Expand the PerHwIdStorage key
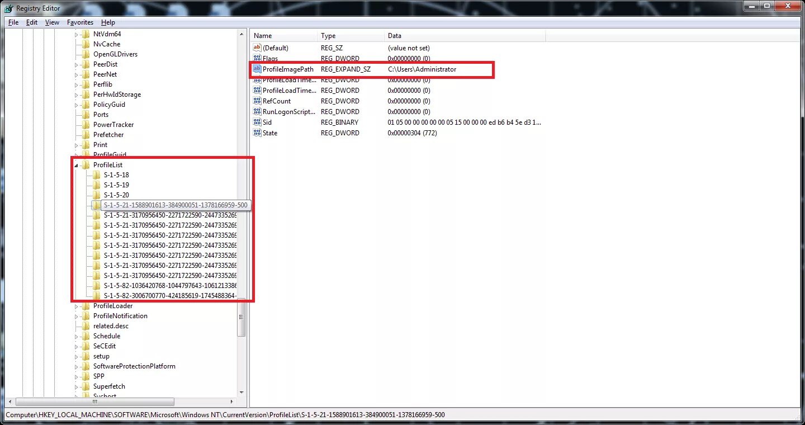The width and height of the screenshot is (805, 425). tap(77, 95)
